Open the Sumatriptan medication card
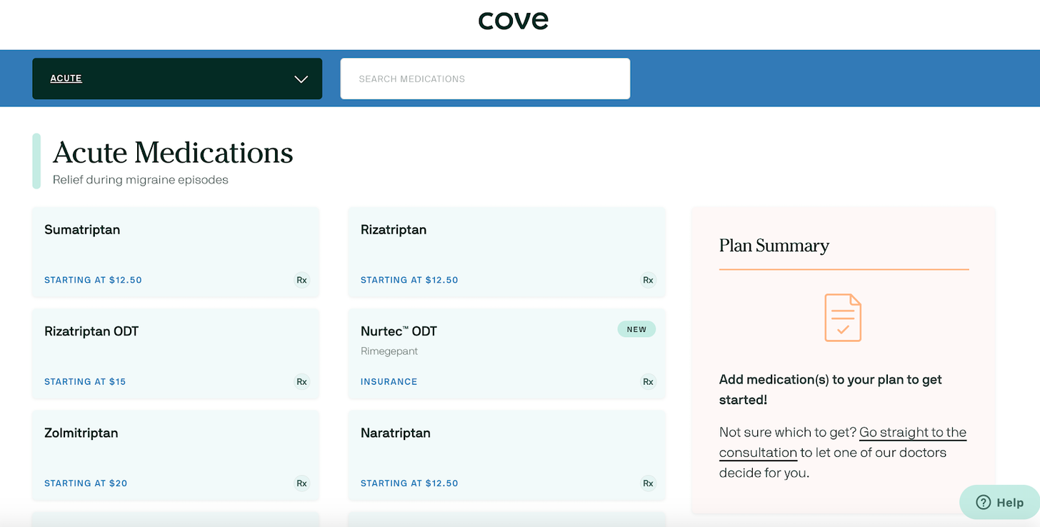The width and height of the screenshot is (1040, 527). click(175, 252)
